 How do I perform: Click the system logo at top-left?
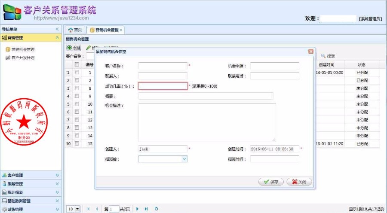pyautogui.click(x=12, y=12)
